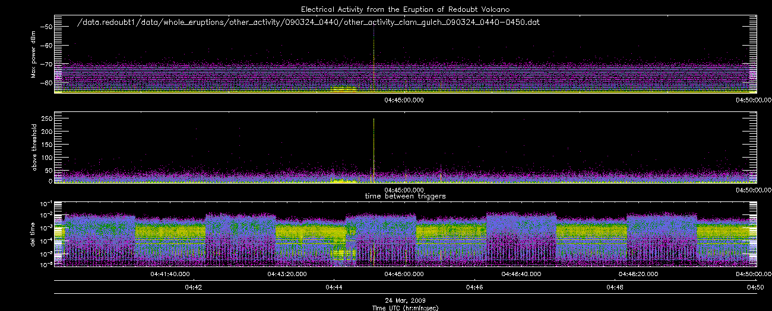Image resolution: width=772 pixels, height=311 pixels.
Task: Click the '04:50' minute axis label
Action: [x=755, y=287]
